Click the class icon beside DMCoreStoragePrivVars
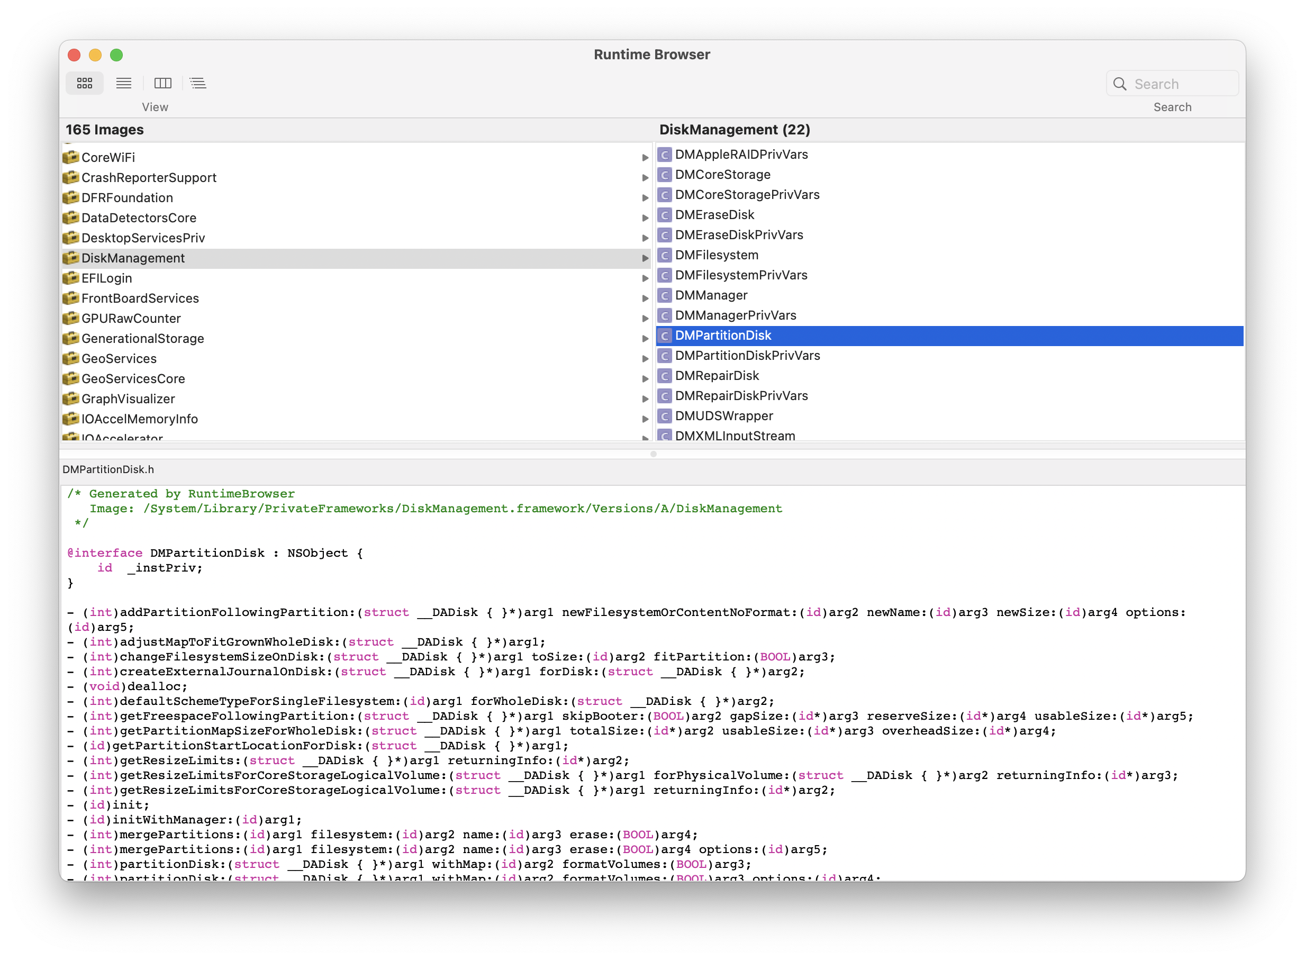 (665, 195)
